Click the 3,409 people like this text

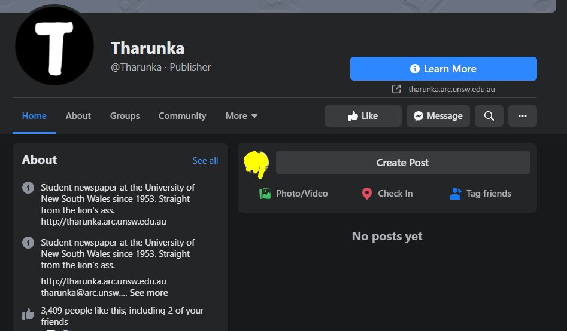122,316
